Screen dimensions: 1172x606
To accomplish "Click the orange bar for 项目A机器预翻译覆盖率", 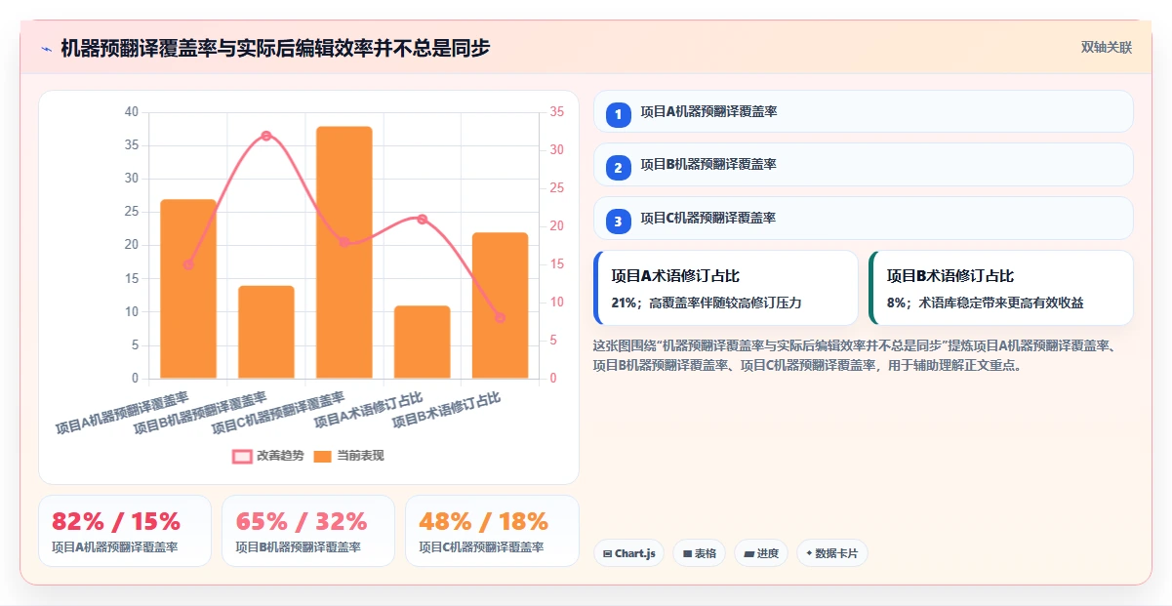I will pyautogui.click(x=188, y=289).
